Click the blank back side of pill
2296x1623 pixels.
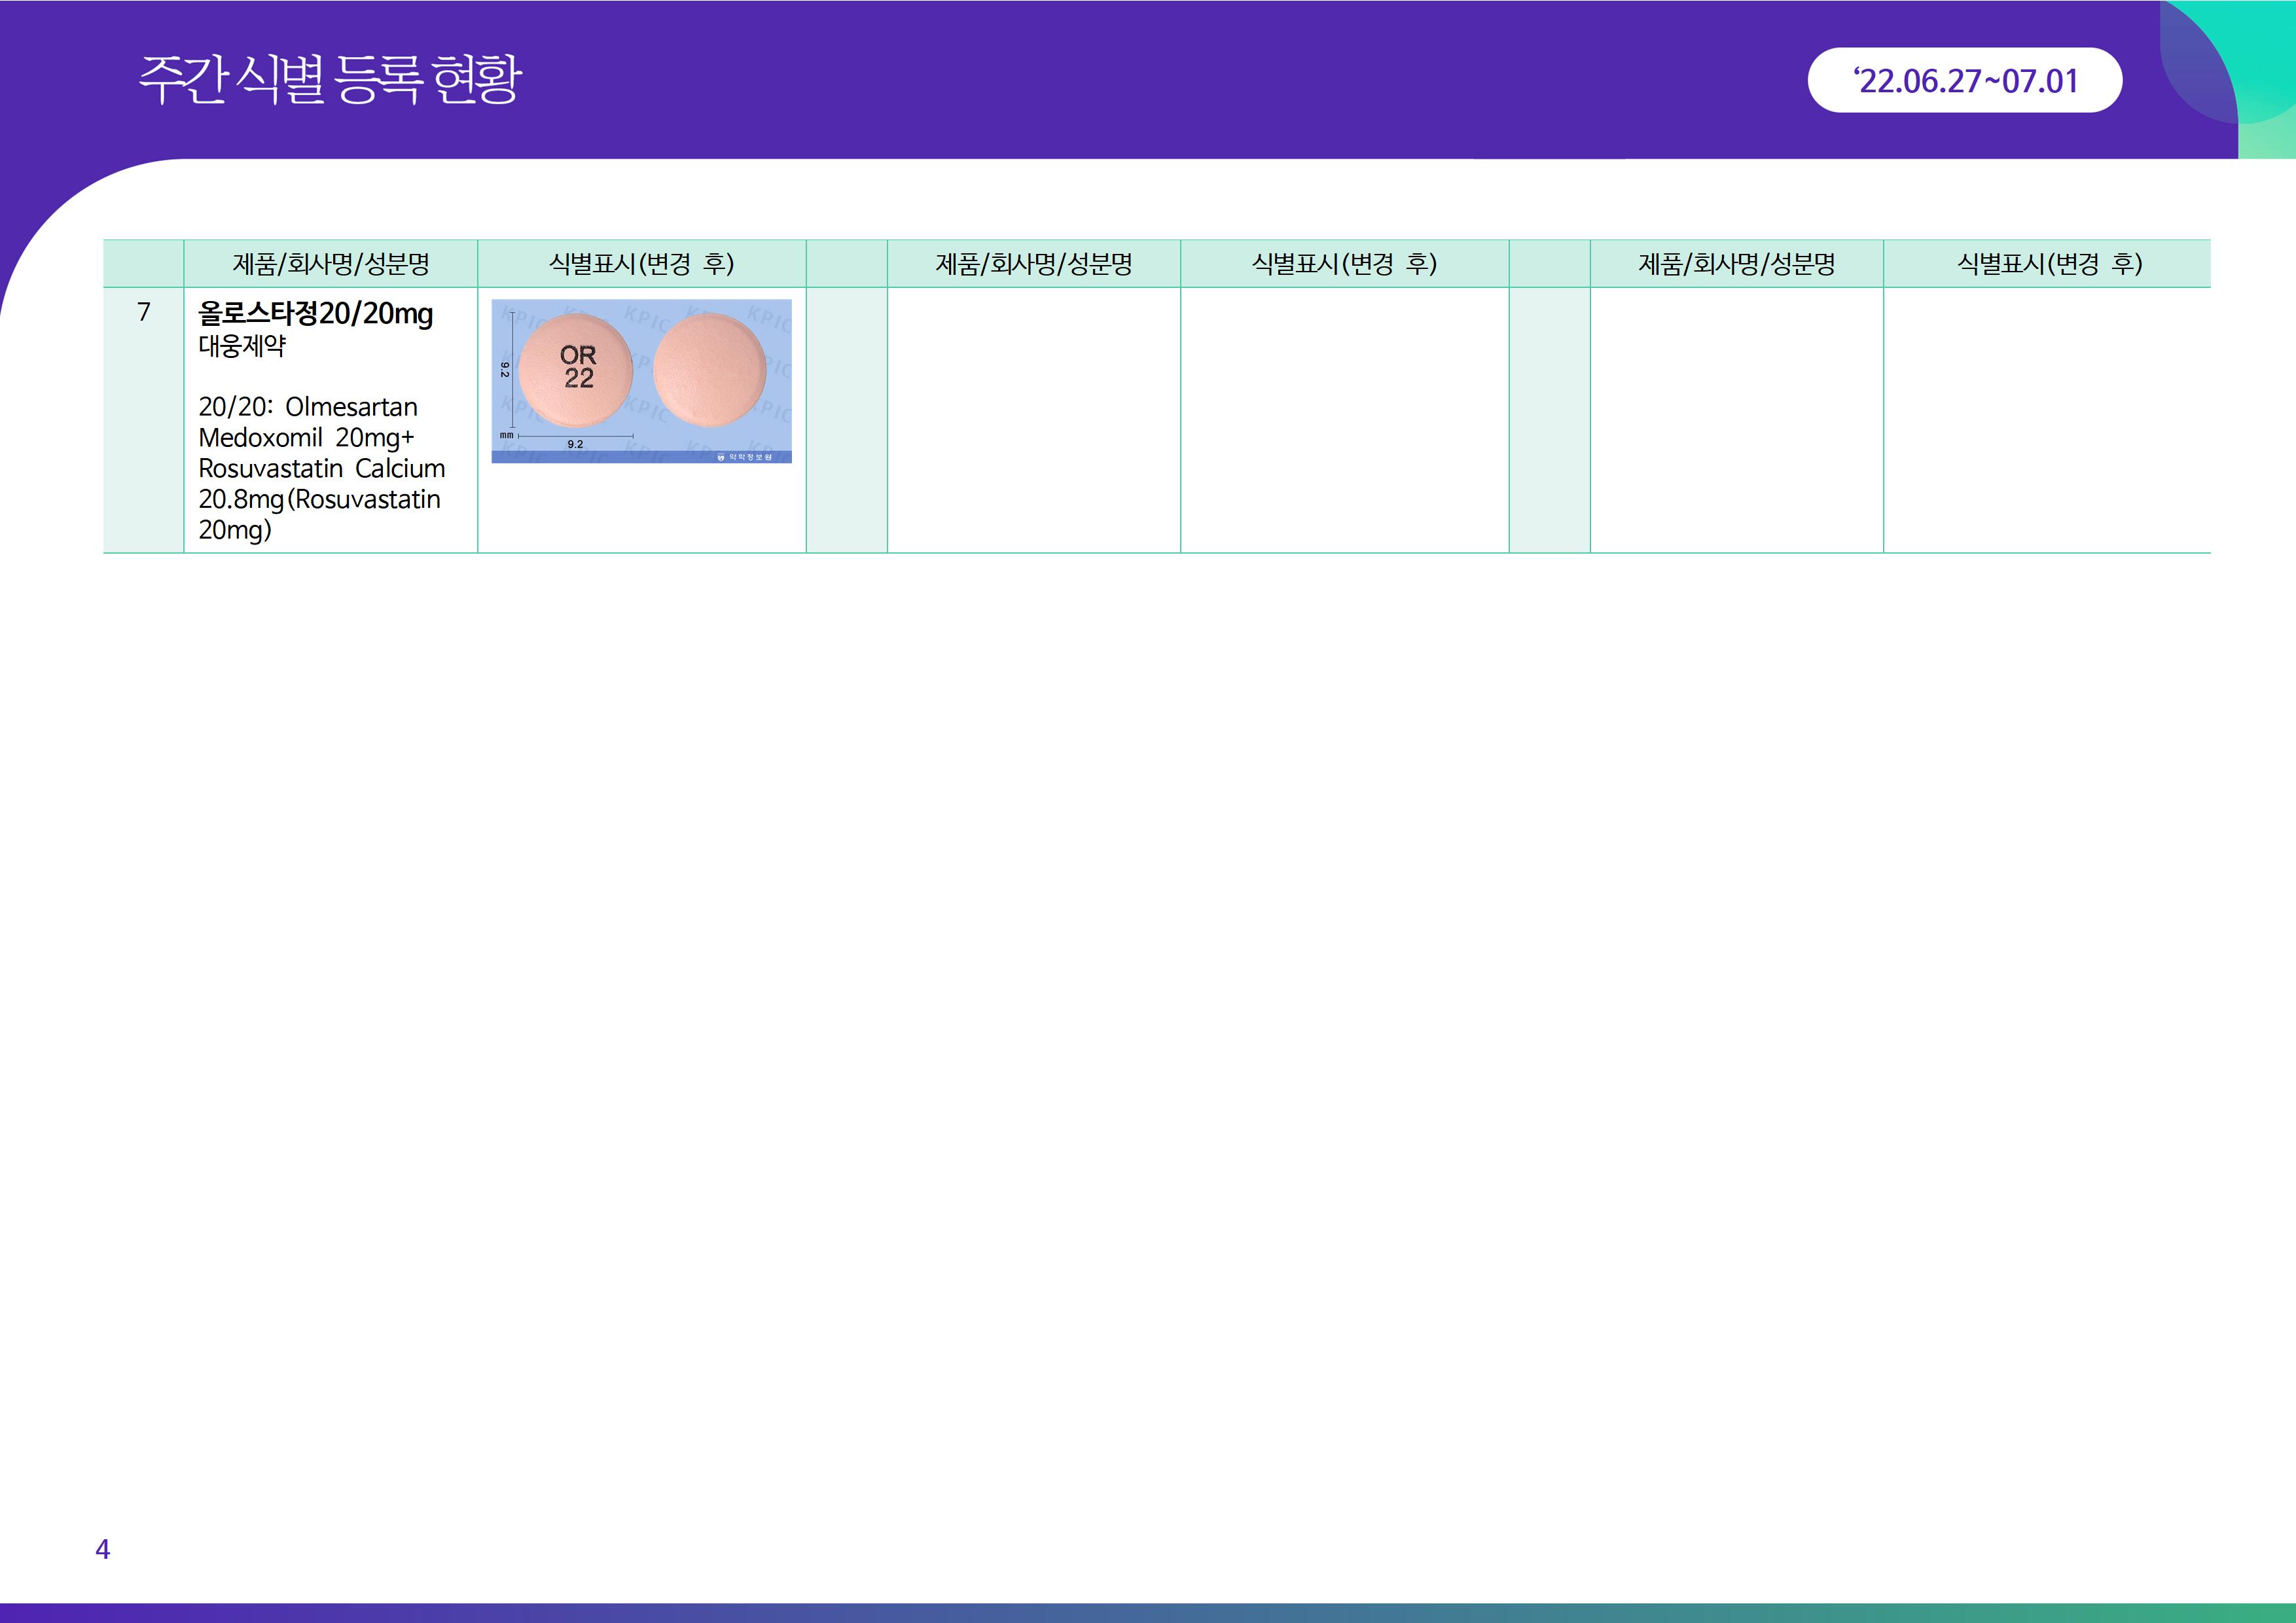709,369
